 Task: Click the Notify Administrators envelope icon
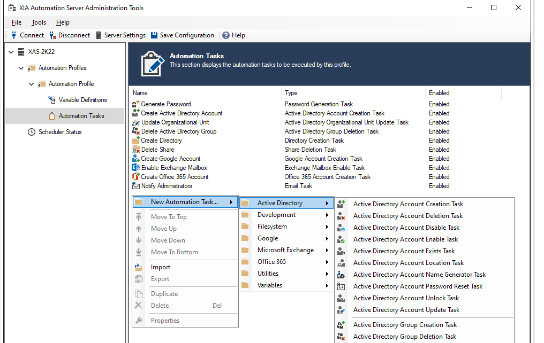135,186
